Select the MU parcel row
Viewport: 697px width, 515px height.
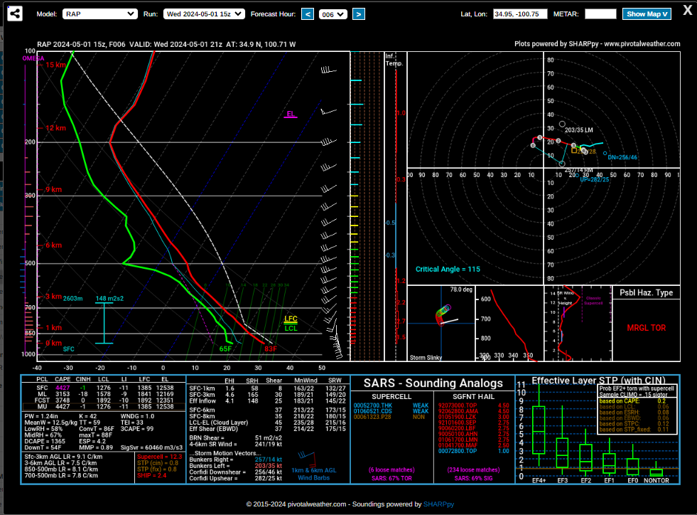pyautogui.click(x=104, y=406)
